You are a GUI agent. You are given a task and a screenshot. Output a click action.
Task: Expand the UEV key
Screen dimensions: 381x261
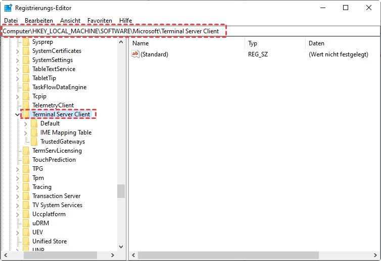(x=18, y=233)
